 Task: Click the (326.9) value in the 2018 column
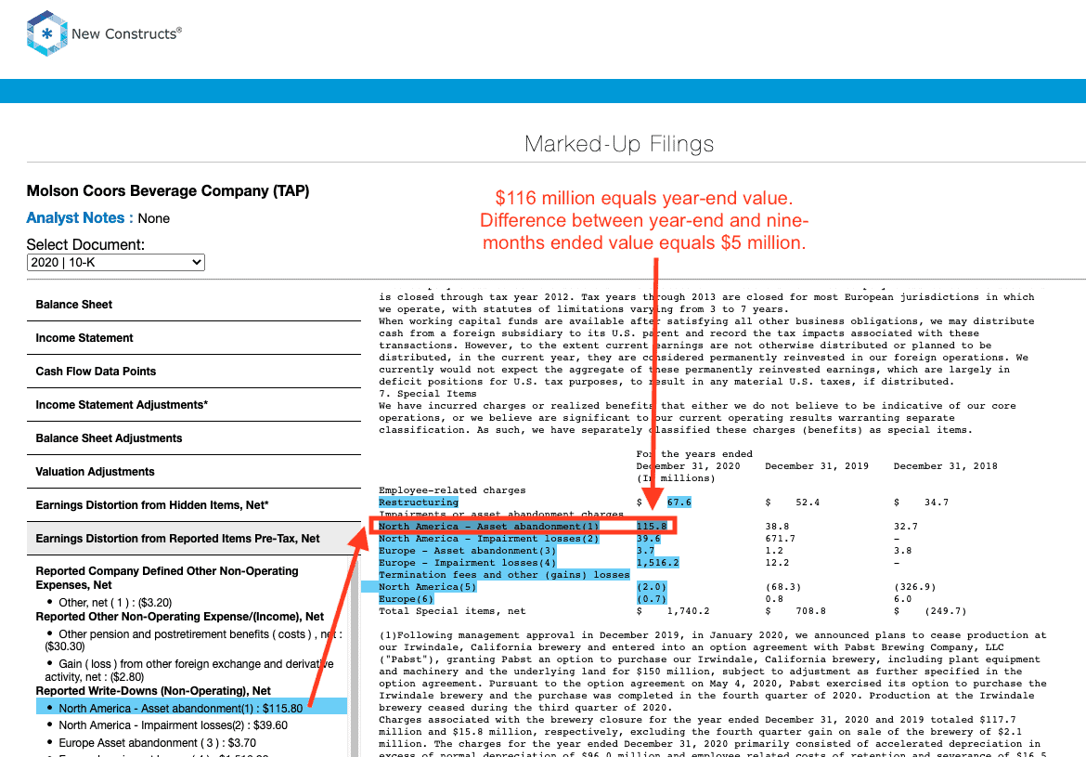(915, 587)
